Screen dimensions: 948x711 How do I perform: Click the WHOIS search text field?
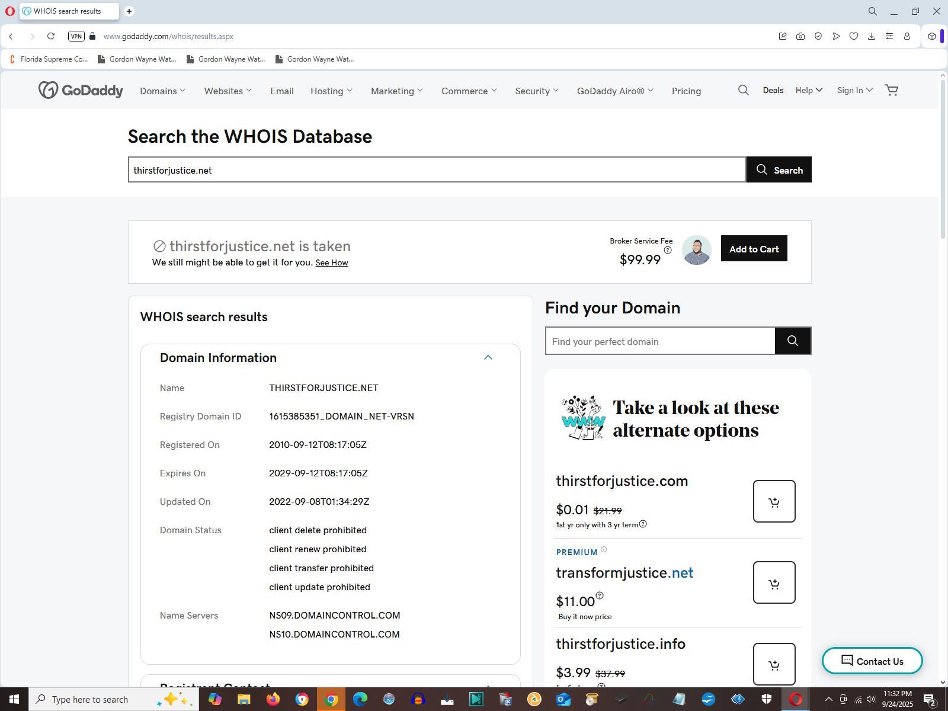click(x=437, y=170)
